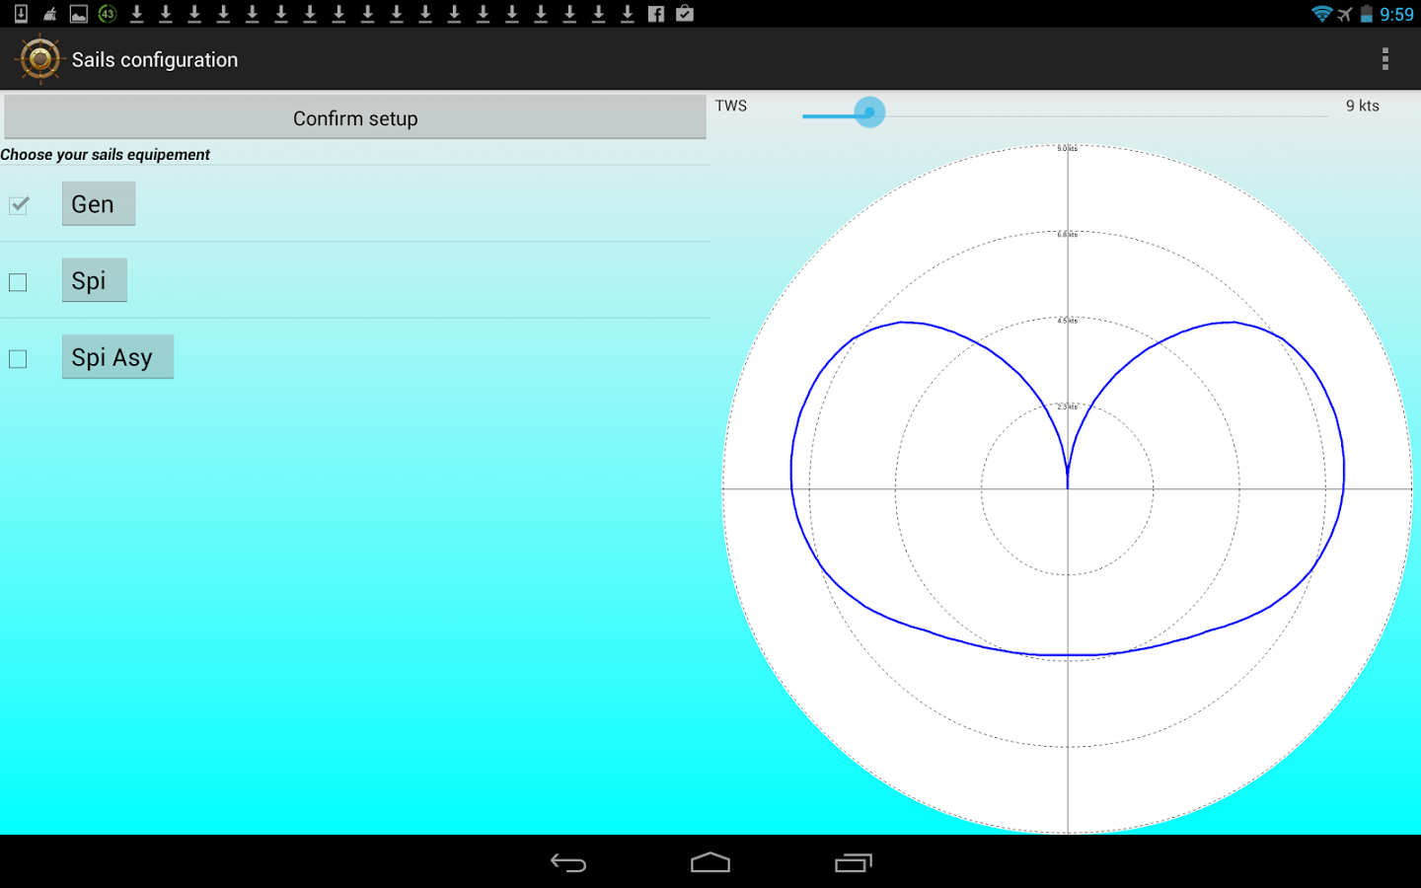Select the Gen sail button
The height and width of the screenshot is (888, 1421).
pos(99,203)
